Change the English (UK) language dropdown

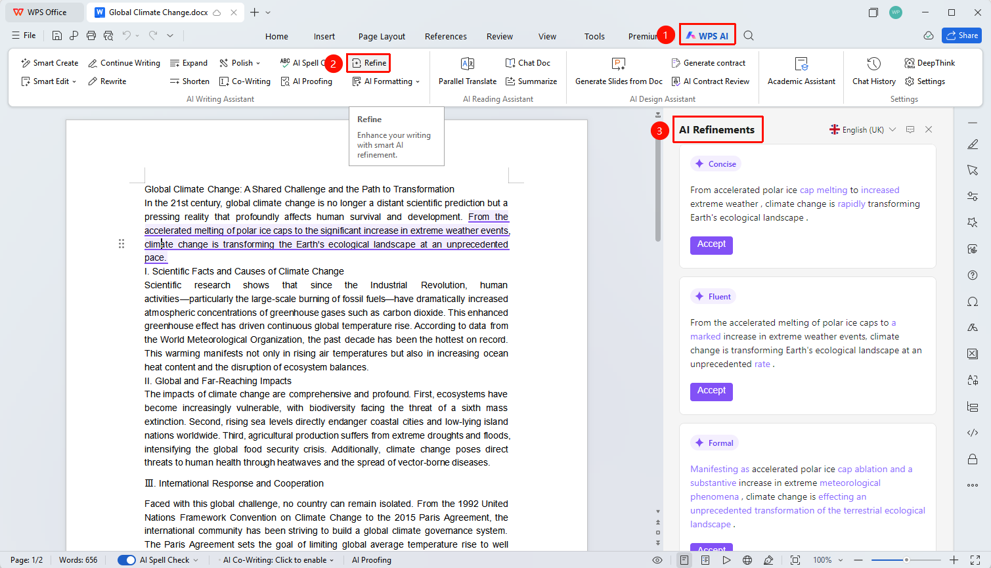863,130
